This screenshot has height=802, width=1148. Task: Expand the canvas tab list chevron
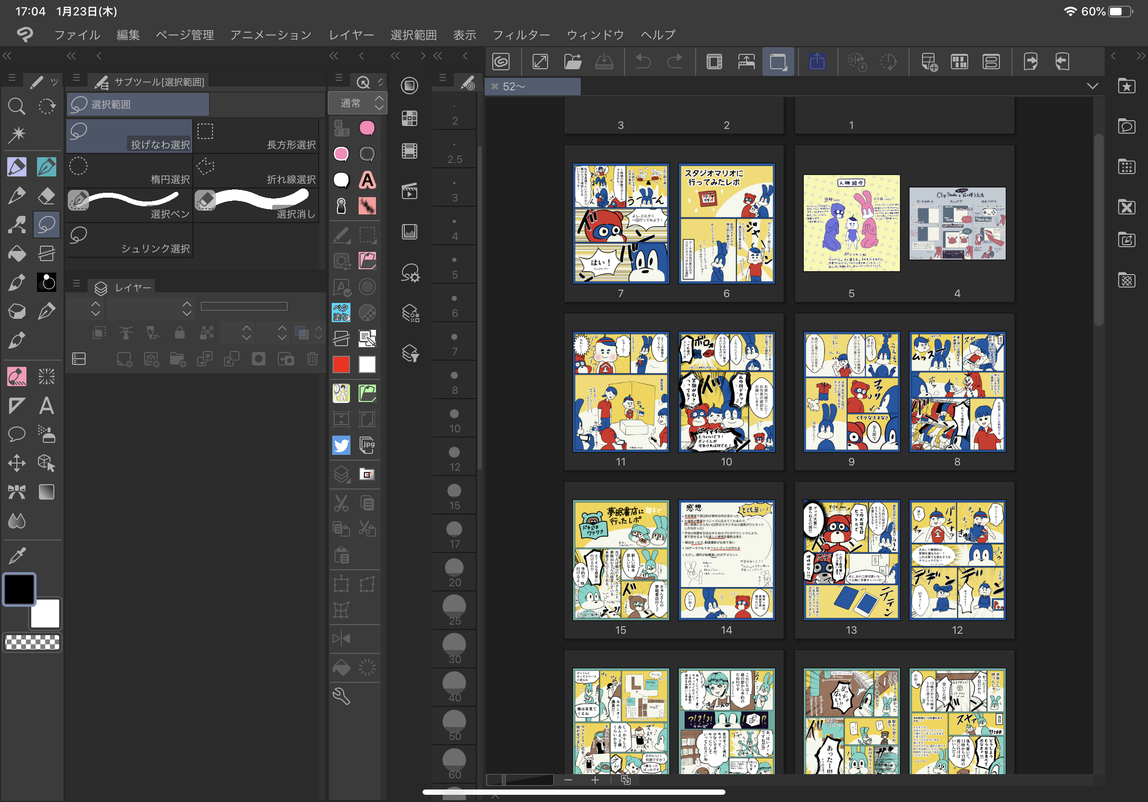pos(1092,86)
